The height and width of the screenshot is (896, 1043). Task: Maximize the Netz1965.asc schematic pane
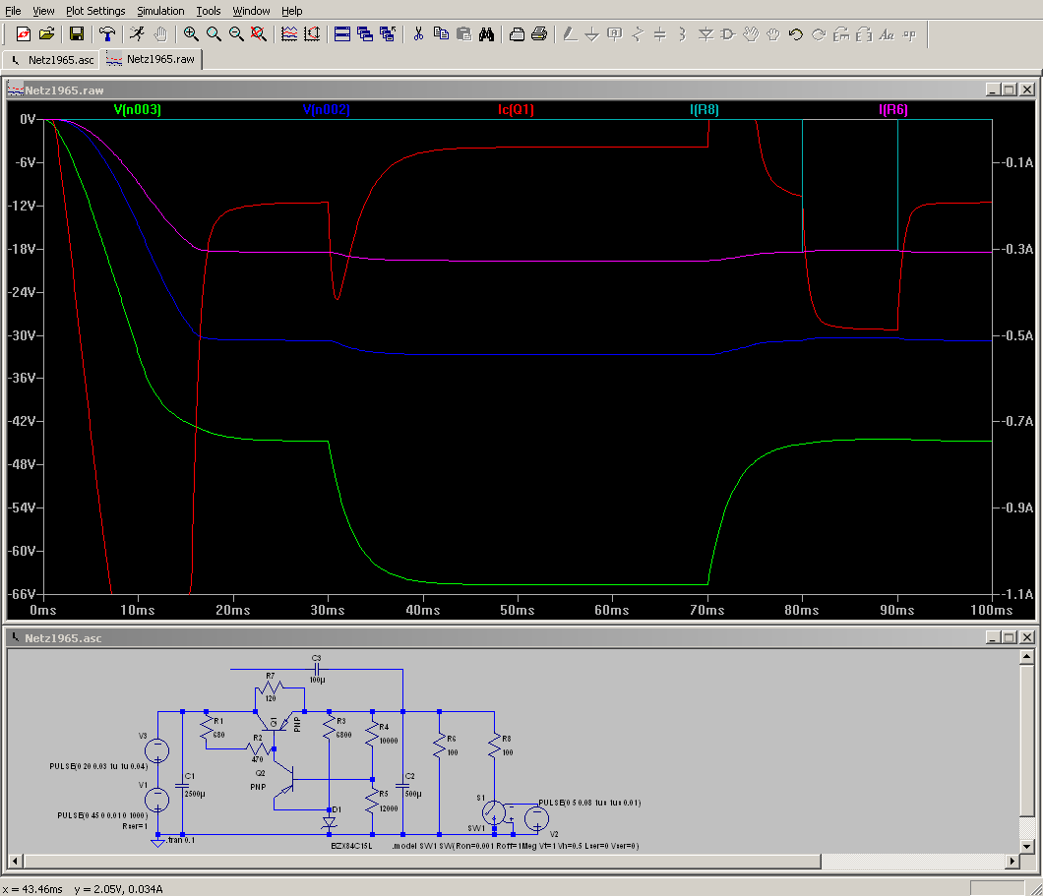(x=1010, y=637)
